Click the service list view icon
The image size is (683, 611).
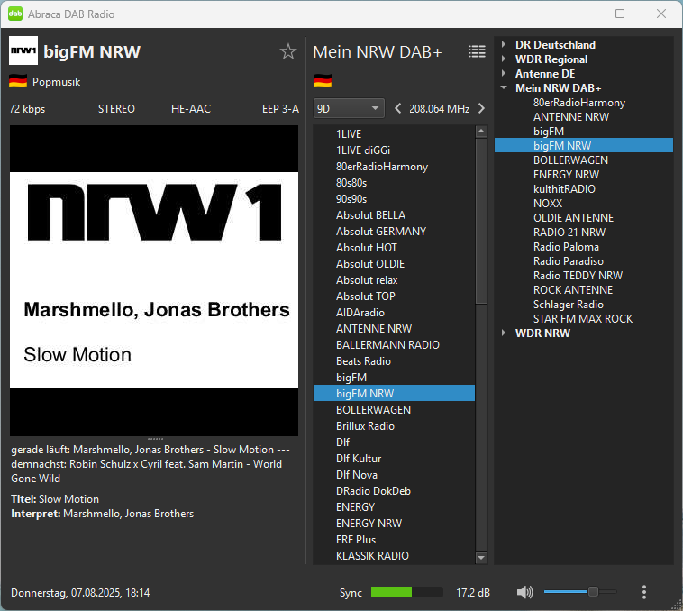(x=477, y=51)
